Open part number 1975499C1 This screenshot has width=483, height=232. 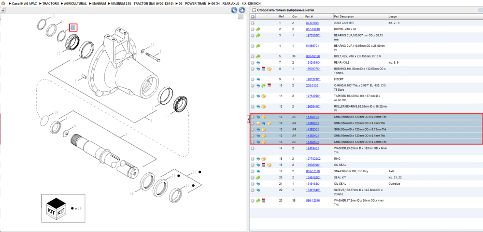pos(313,96)
